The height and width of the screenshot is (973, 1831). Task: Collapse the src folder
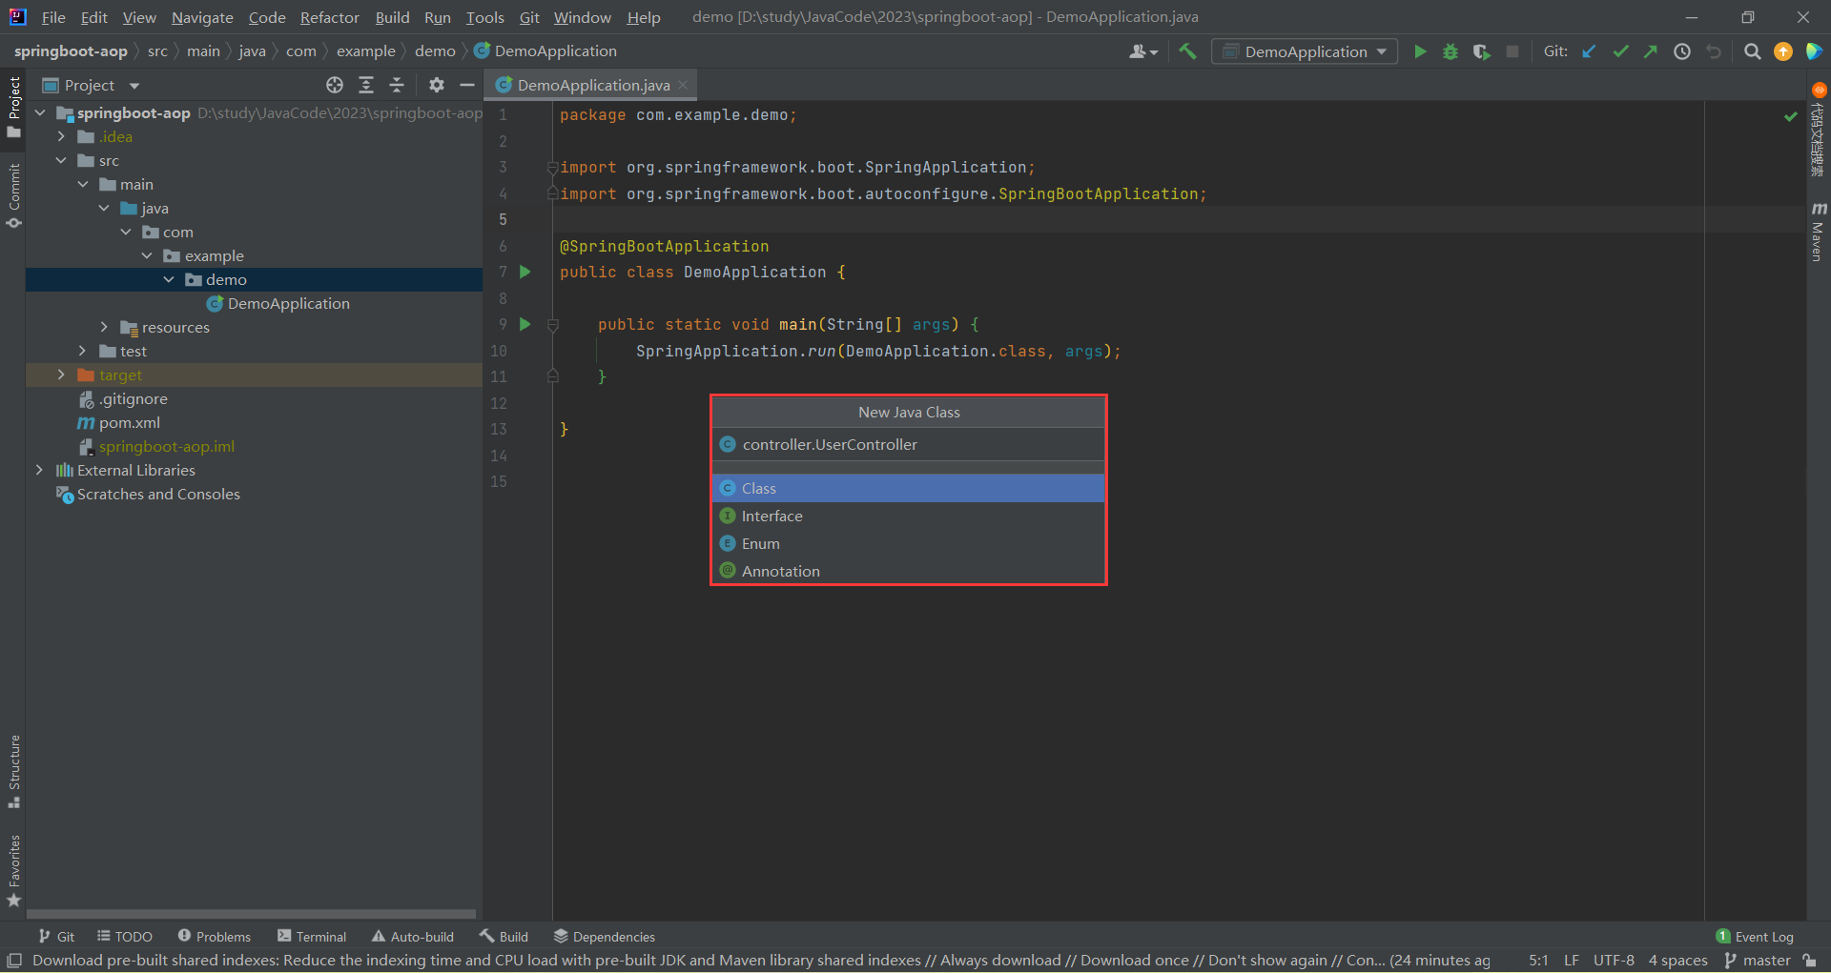click(x=62, y=160)
